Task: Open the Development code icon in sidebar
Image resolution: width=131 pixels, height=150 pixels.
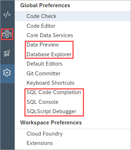Action: [7, 14]
